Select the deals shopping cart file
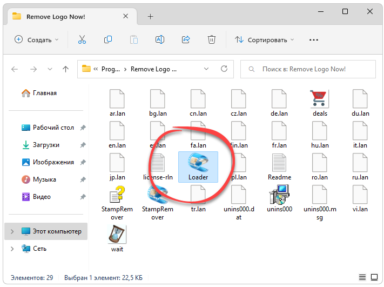This screenshot has width=384, height=287. click(x=320, y=103)
